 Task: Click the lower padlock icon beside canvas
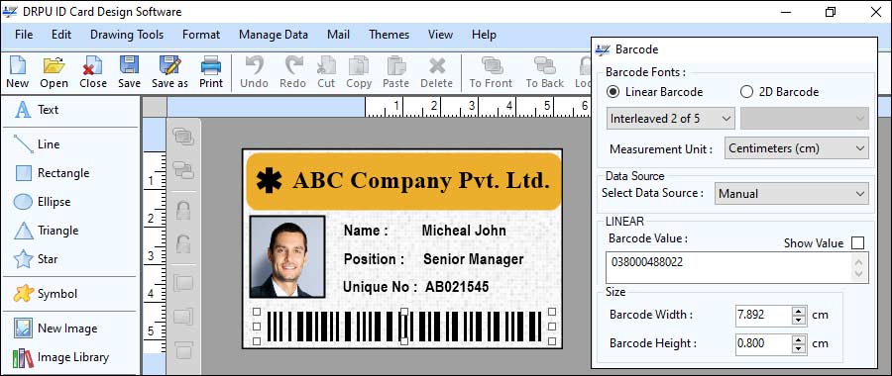[x=183, y=243]
